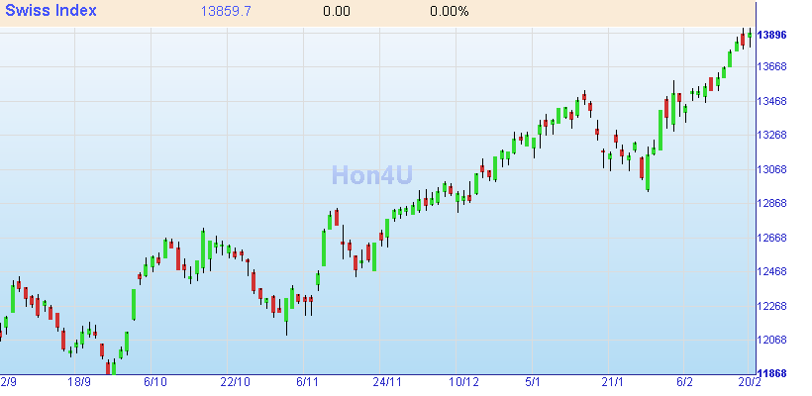The width and height of the screenshot is (812, 396).
Task: Click the 0.00% percent change in header
Action: pyautogui.click(x=449, y=12)
